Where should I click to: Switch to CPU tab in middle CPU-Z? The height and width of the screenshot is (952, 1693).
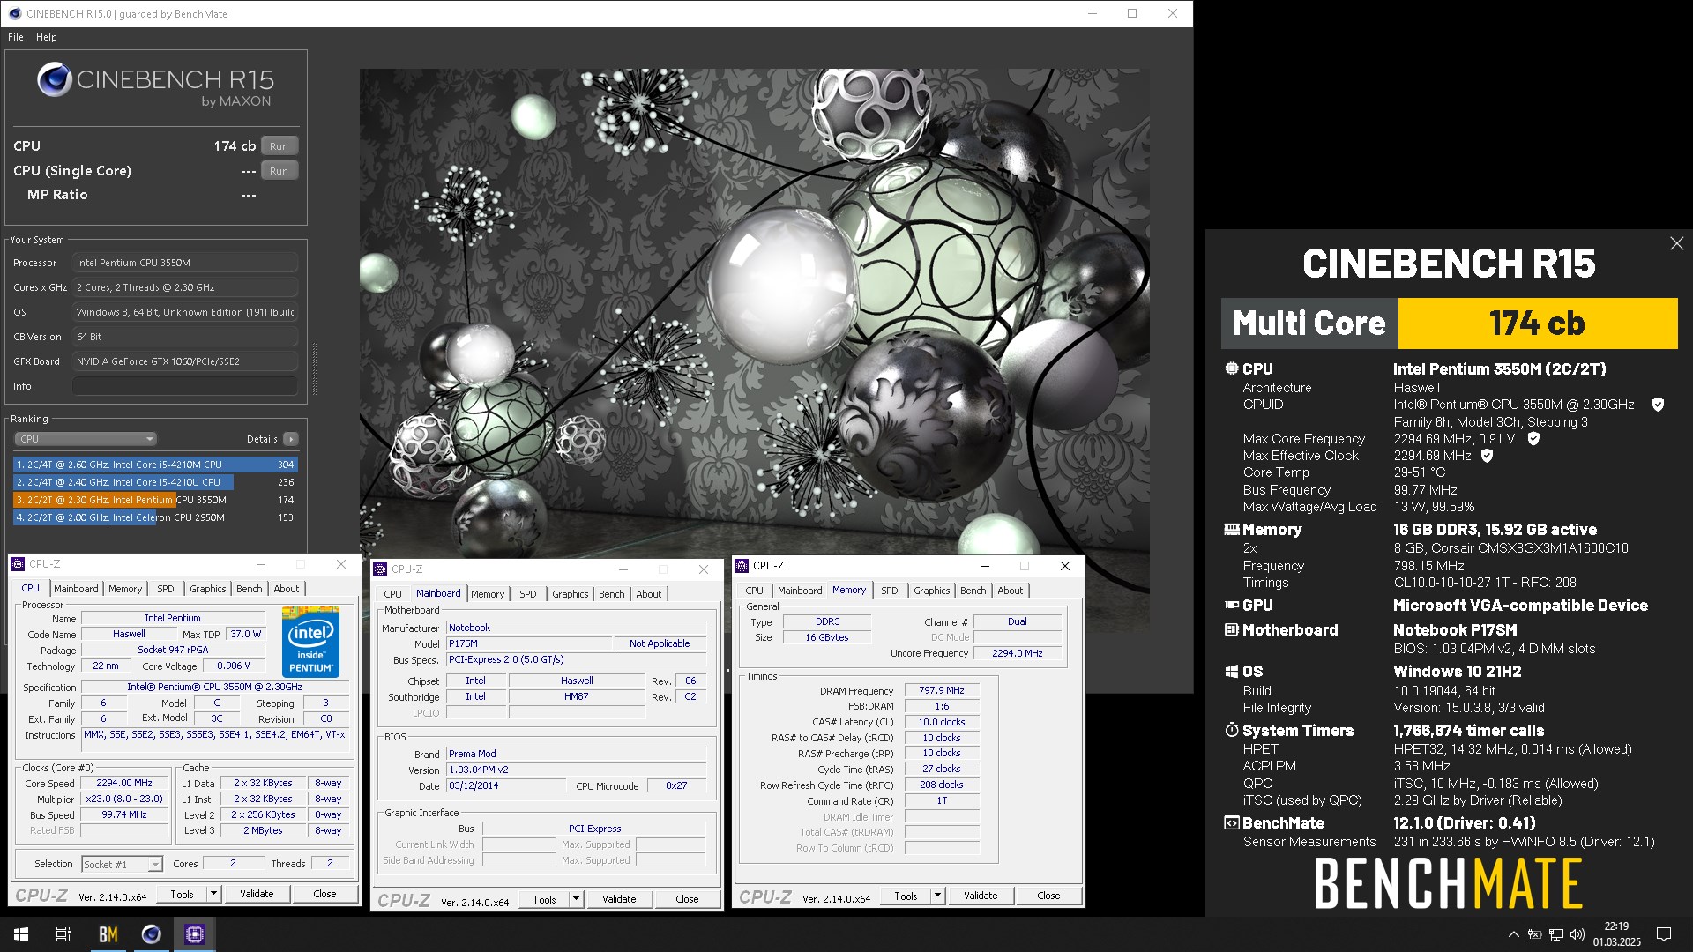(x=393, y=594)
